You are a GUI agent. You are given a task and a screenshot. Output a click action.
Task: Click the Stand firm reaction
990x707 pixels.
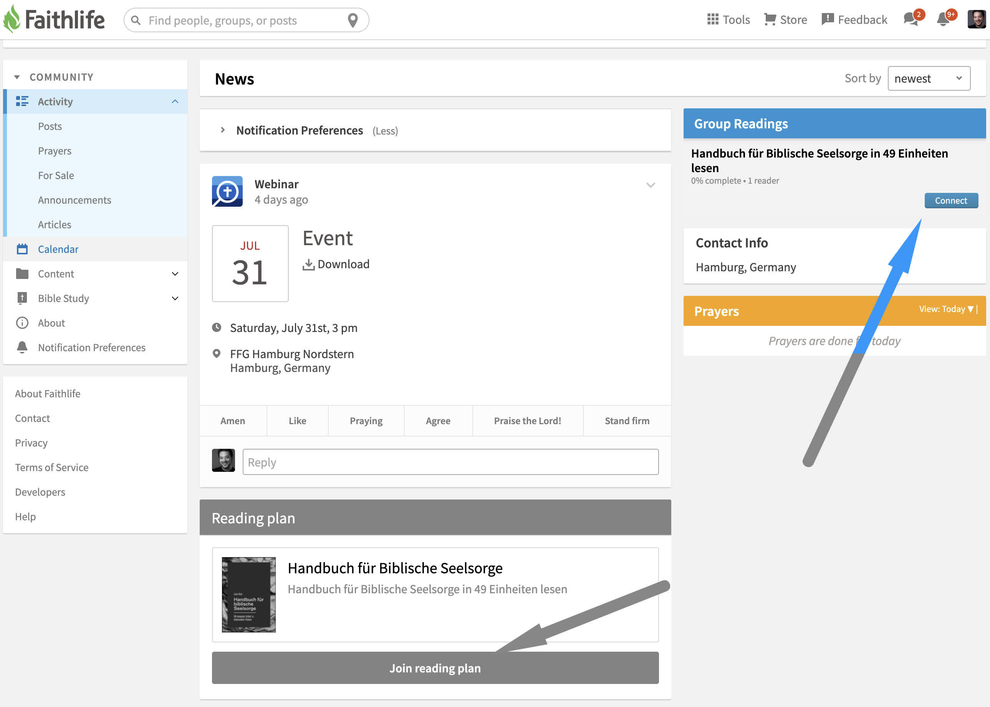pos(627,420)
